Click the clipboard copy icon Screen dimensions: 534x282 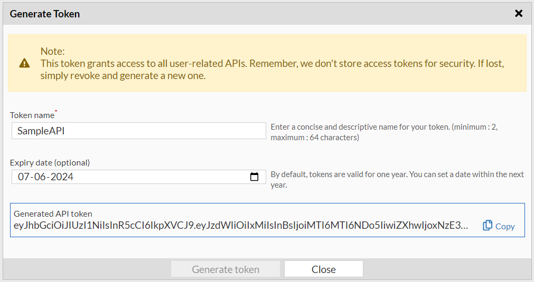click(x=488, y=226)
